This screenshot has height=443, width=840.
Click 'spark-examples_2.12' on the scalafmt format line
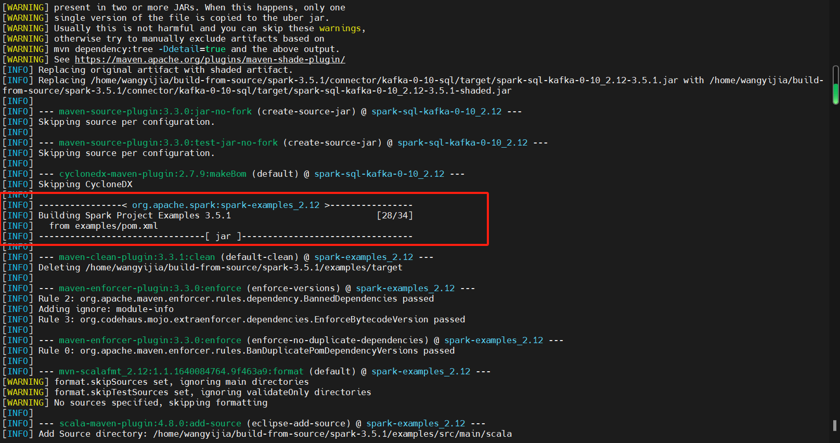point(421,371)
